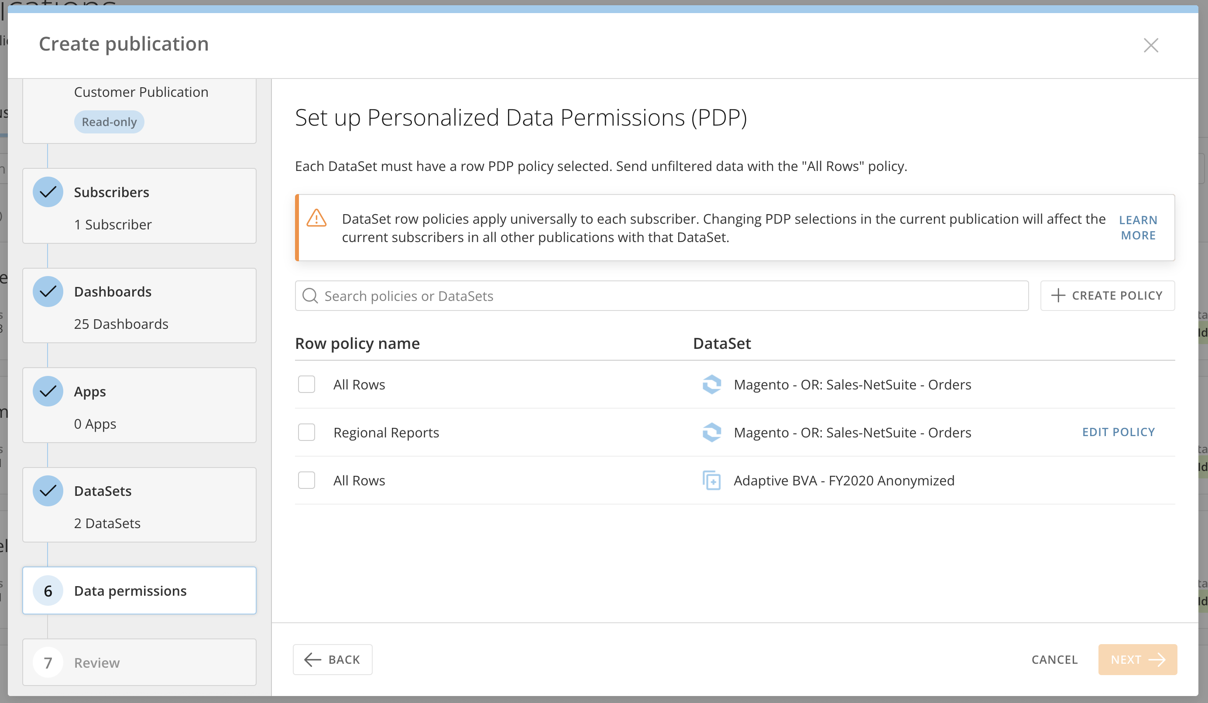Click the Subscribers step checkmark icon
Image resolution: width=1208 pixels, height=703 pixels.
tap(48, 192)
